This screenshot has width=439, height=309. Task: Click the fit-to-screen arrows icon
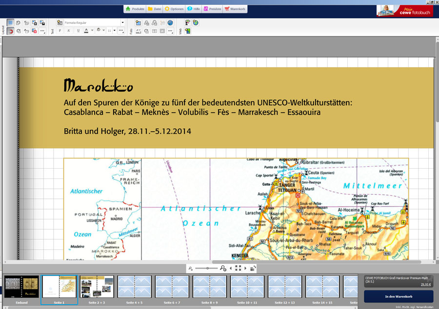click(x=238, y=268)
